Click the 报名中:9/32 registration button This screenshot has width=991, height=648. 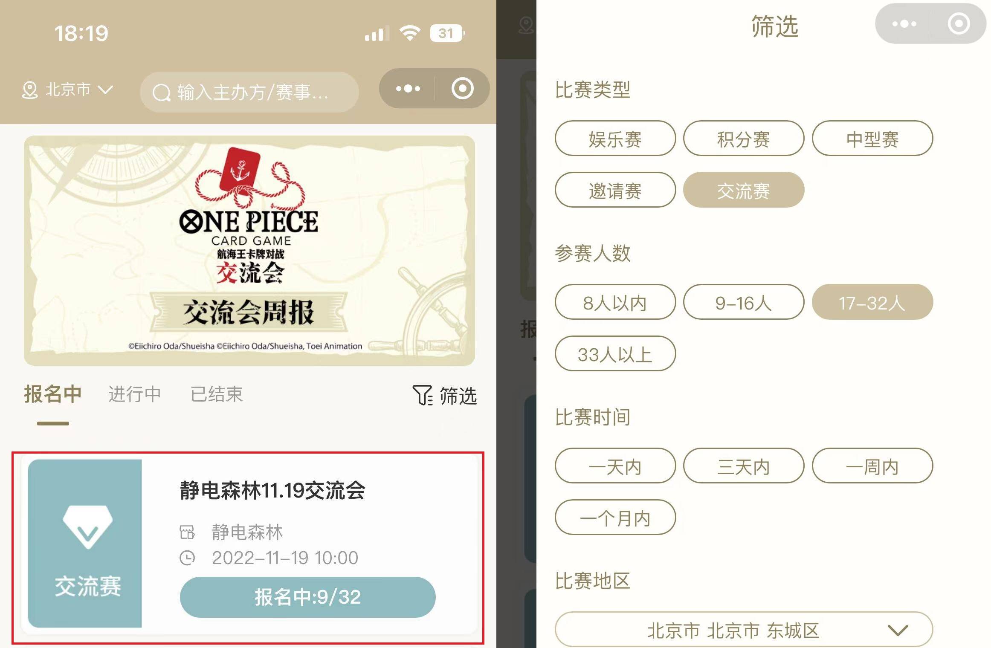point(307,597)
